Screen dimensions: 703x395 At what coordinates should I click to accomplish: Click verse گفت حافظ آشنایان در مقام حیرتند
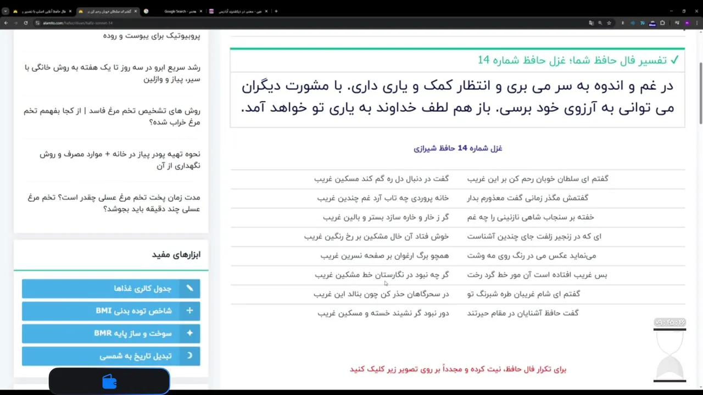[523, 313]
